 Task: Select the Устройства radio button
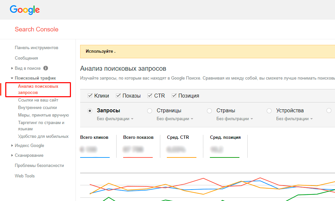[x=269, y=111]
